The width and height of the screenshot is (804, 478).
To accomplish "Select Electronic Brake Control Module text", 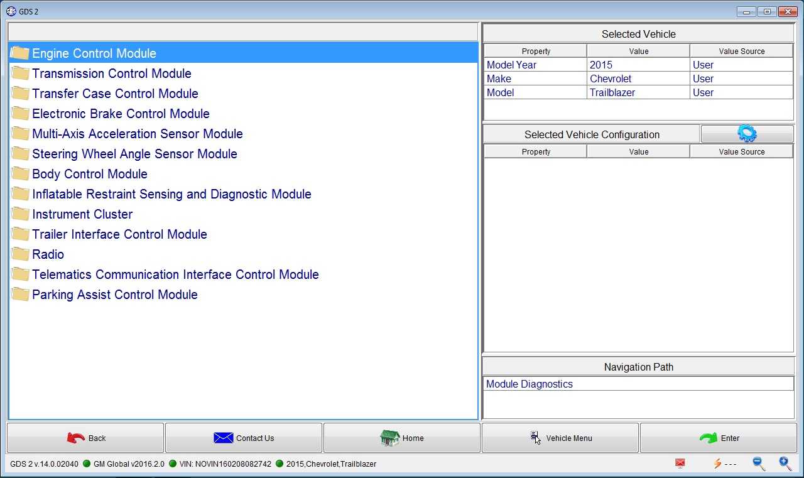I will (121, 114).
